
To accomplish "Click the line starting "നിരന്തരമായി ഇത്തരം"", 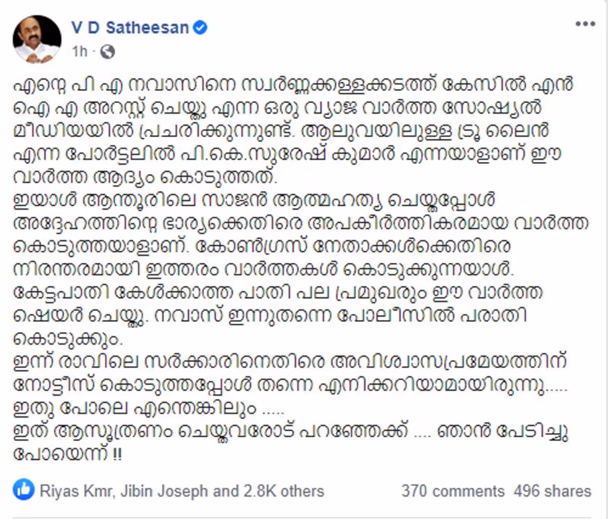I will coord(264,269).
